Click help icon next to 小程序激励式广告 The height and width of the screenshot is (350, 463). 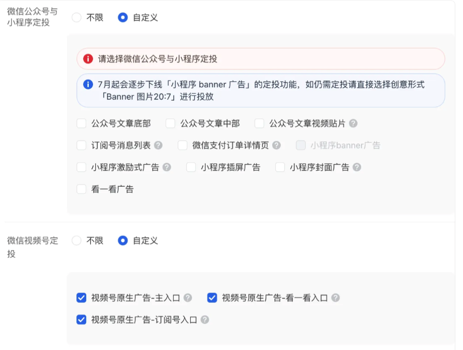167,168
